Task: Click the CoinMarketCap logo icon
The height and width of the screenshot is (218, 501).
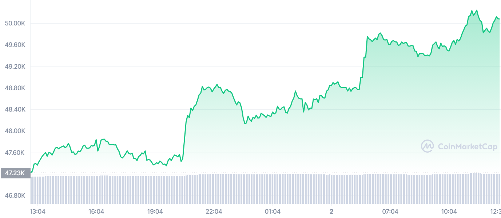Action: coord(428,146)
